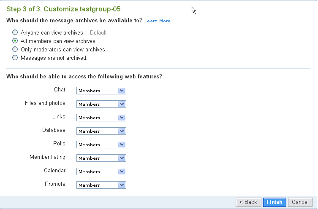The height and width of the screenshot is (209, 318).
Task: Open the Chat access dropdown
Action: [x=101, y=91]
